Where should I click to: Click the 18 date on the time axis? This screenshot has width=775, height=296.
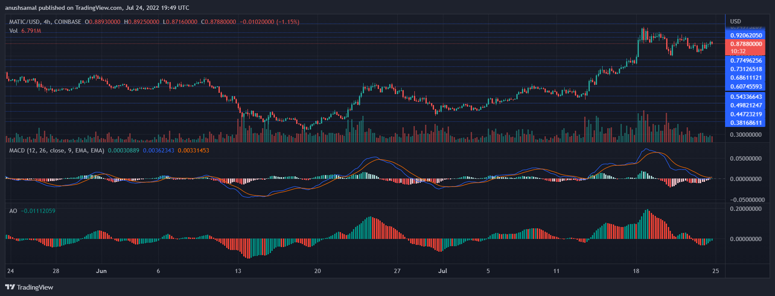[x=636, y=271]
